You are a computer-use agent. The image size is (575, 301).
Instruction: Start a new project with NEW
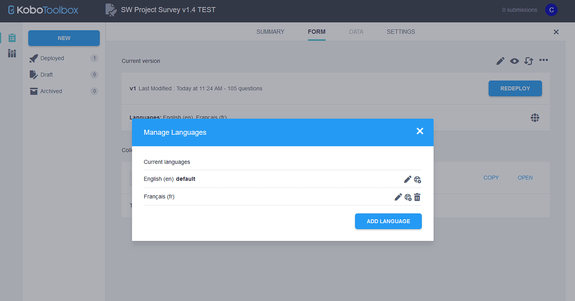point(64,38)
